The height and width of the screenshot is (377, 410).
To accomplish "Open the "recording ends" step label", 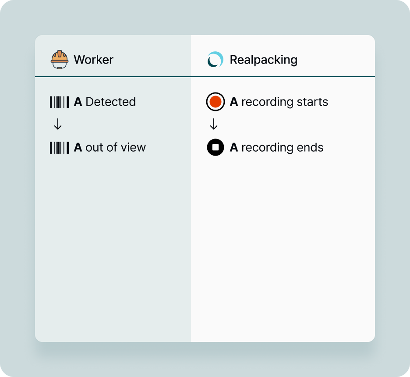I will [283, 148].
